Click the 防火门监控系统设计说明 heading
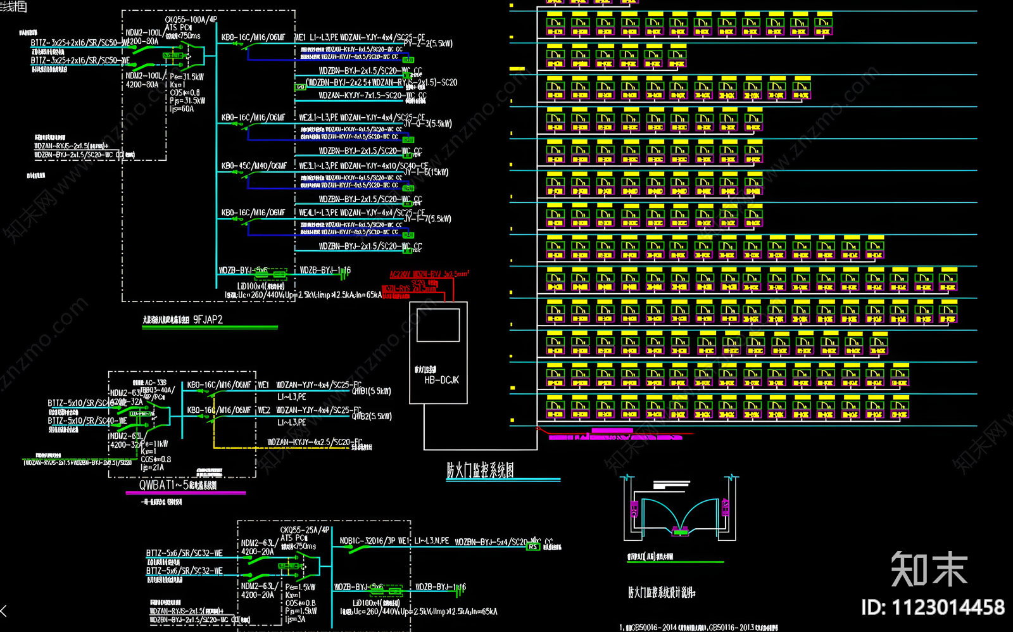The height and width of the screenshot is (632, 1013). [662, 593]
